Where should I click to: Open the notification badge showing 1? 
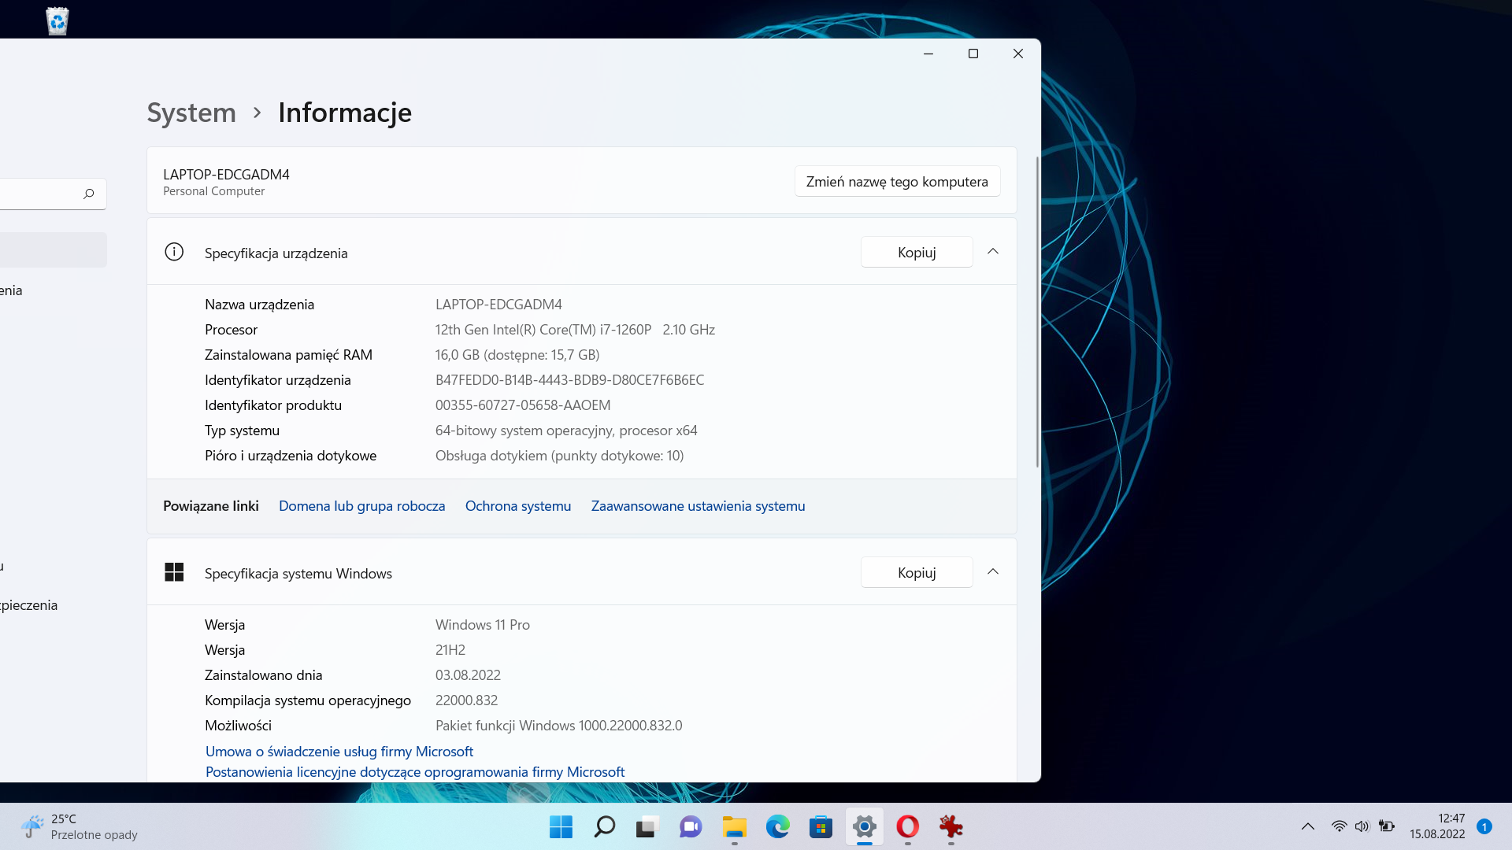click(x=1484, y=826)
